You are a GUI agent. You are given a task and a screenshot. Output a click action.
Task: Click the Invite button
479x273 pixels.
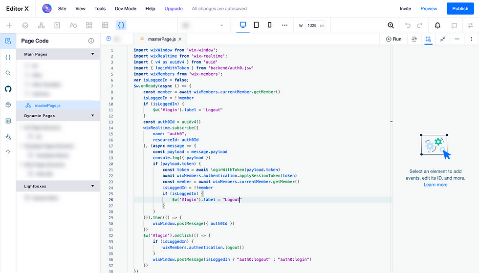405,9
